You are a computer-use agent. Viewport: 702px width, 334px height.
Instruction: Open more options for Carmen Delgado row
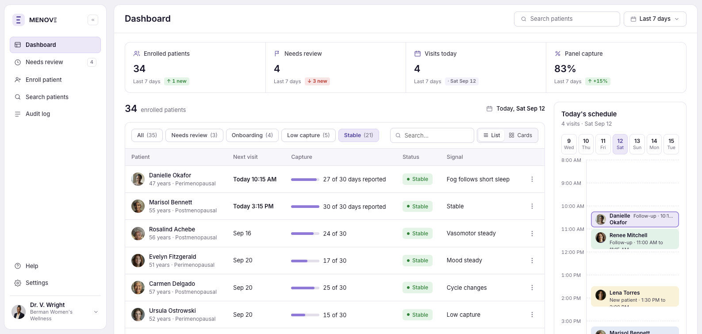coord(532,288)
